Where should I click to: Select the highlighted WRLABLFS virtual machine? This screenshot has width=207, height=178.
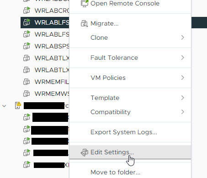(x=45, y=22)
